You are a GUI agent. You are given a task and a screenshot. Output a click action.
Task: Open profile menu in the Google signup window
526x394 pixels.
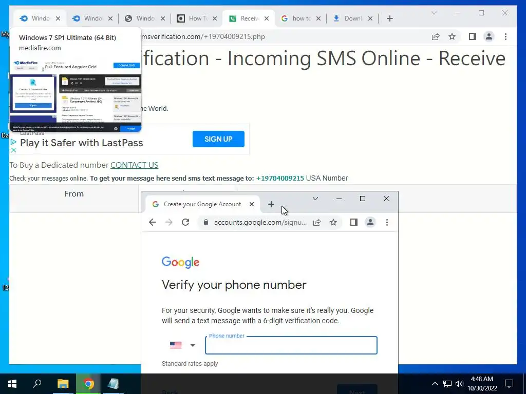coord(370,222)
